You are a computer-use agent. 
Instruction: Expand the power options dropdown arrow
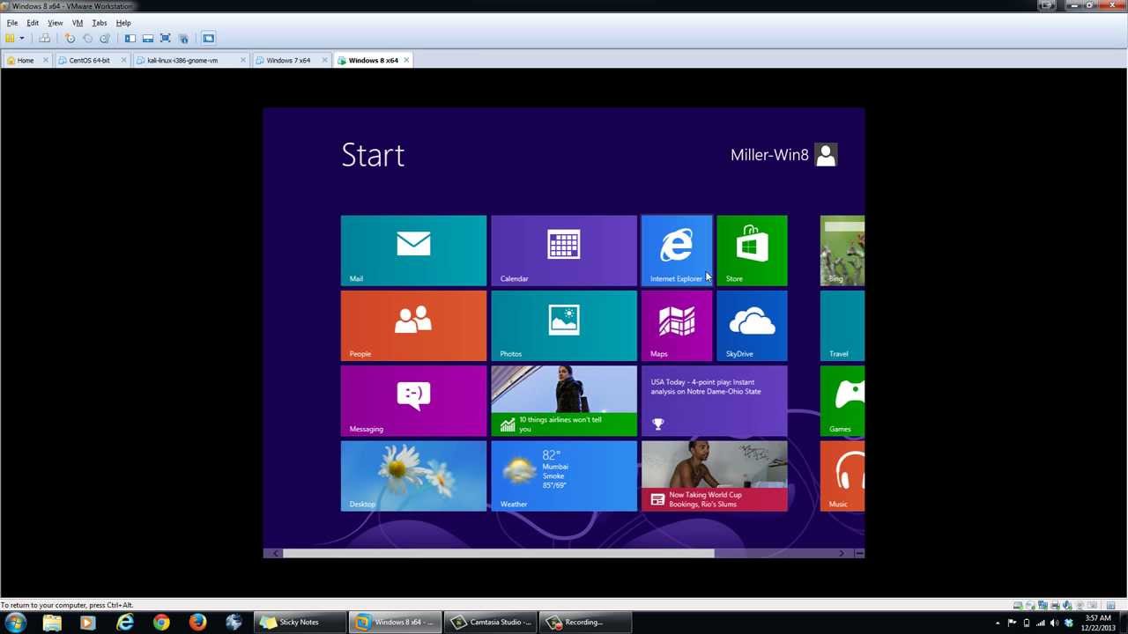tap(22, 39)
